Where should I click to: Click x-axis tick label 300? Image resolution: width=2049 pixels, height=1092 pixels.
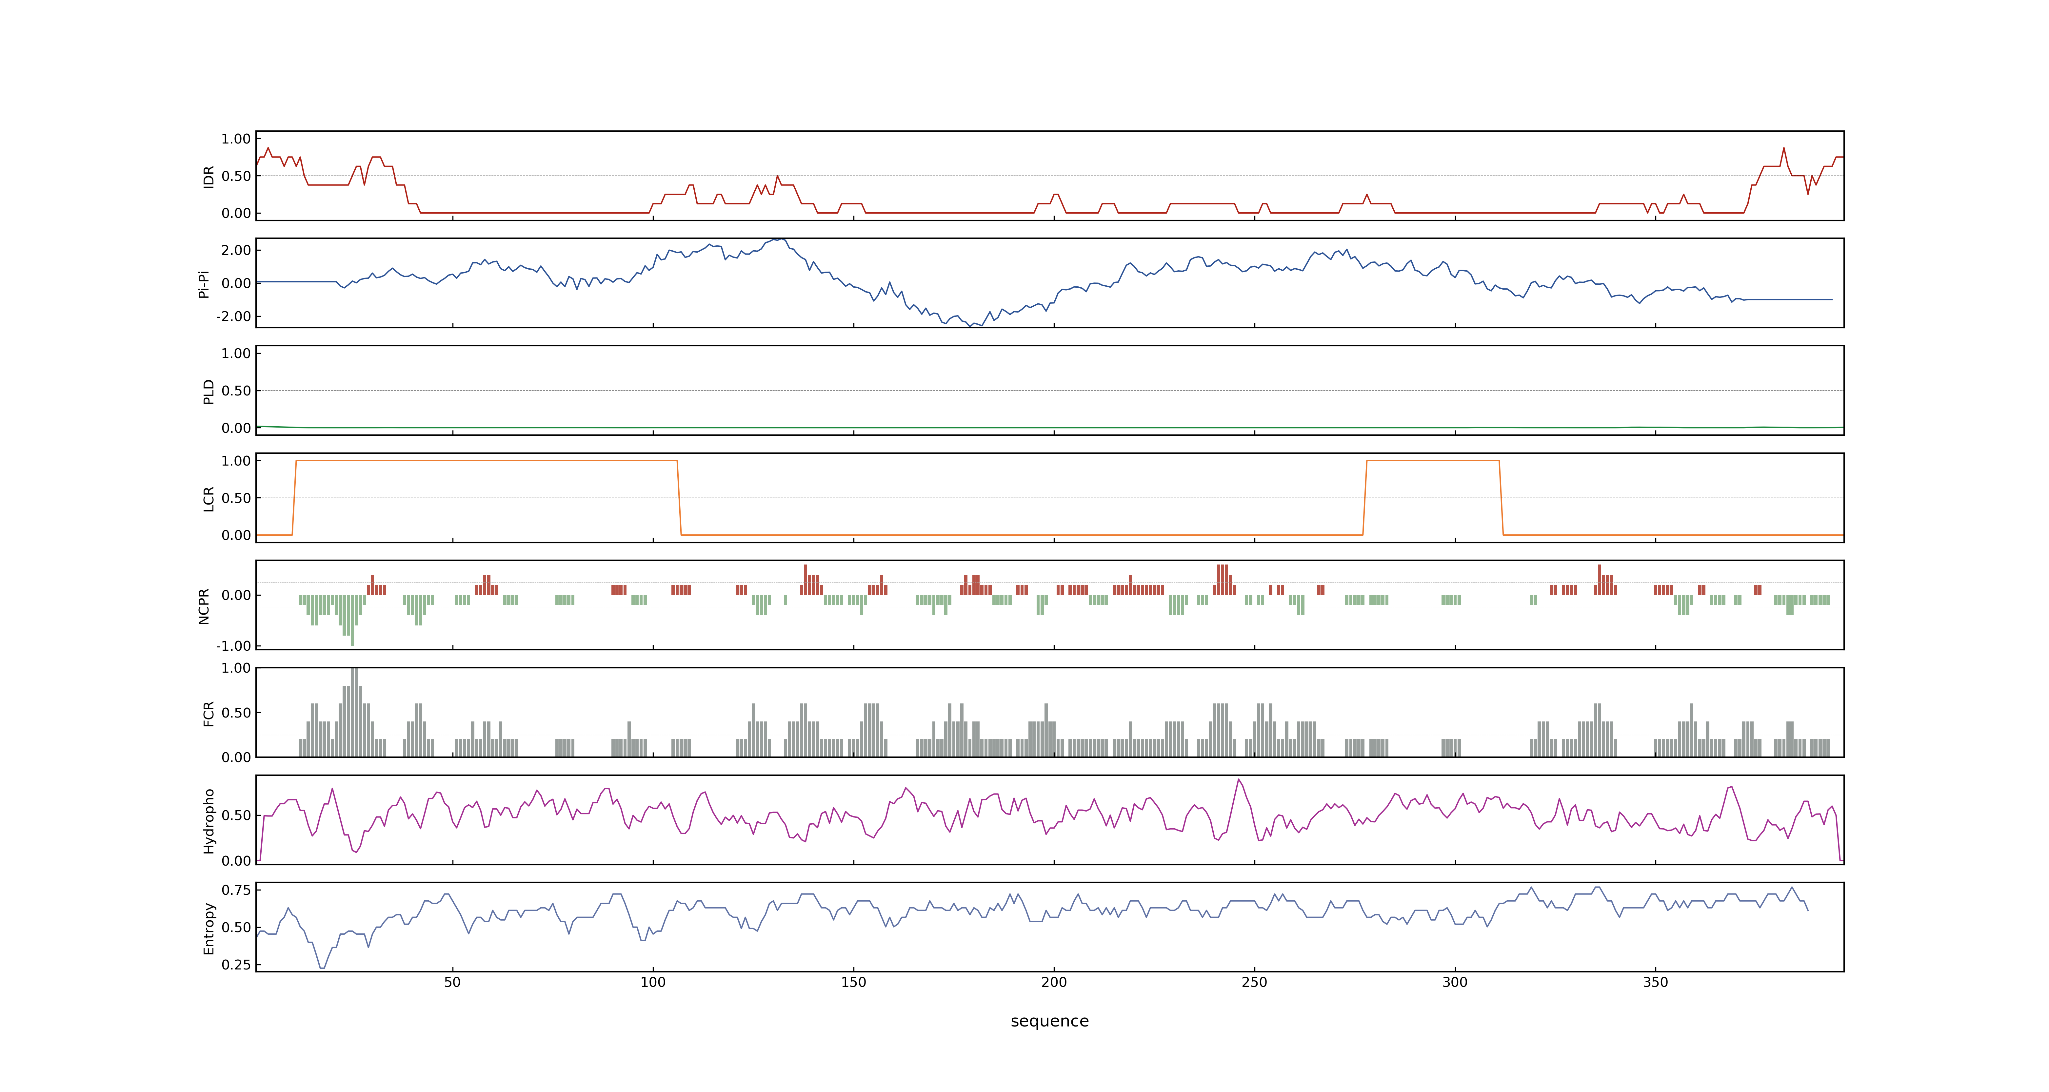1455,982
